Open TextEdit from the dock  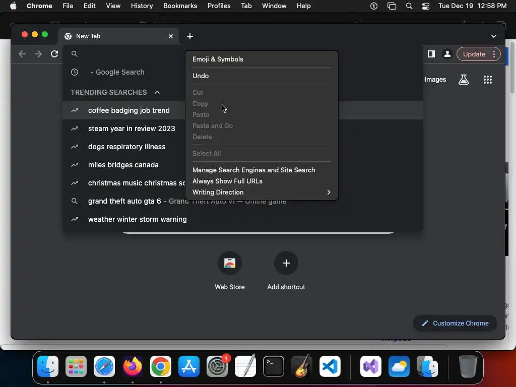[x=245, y=366]
